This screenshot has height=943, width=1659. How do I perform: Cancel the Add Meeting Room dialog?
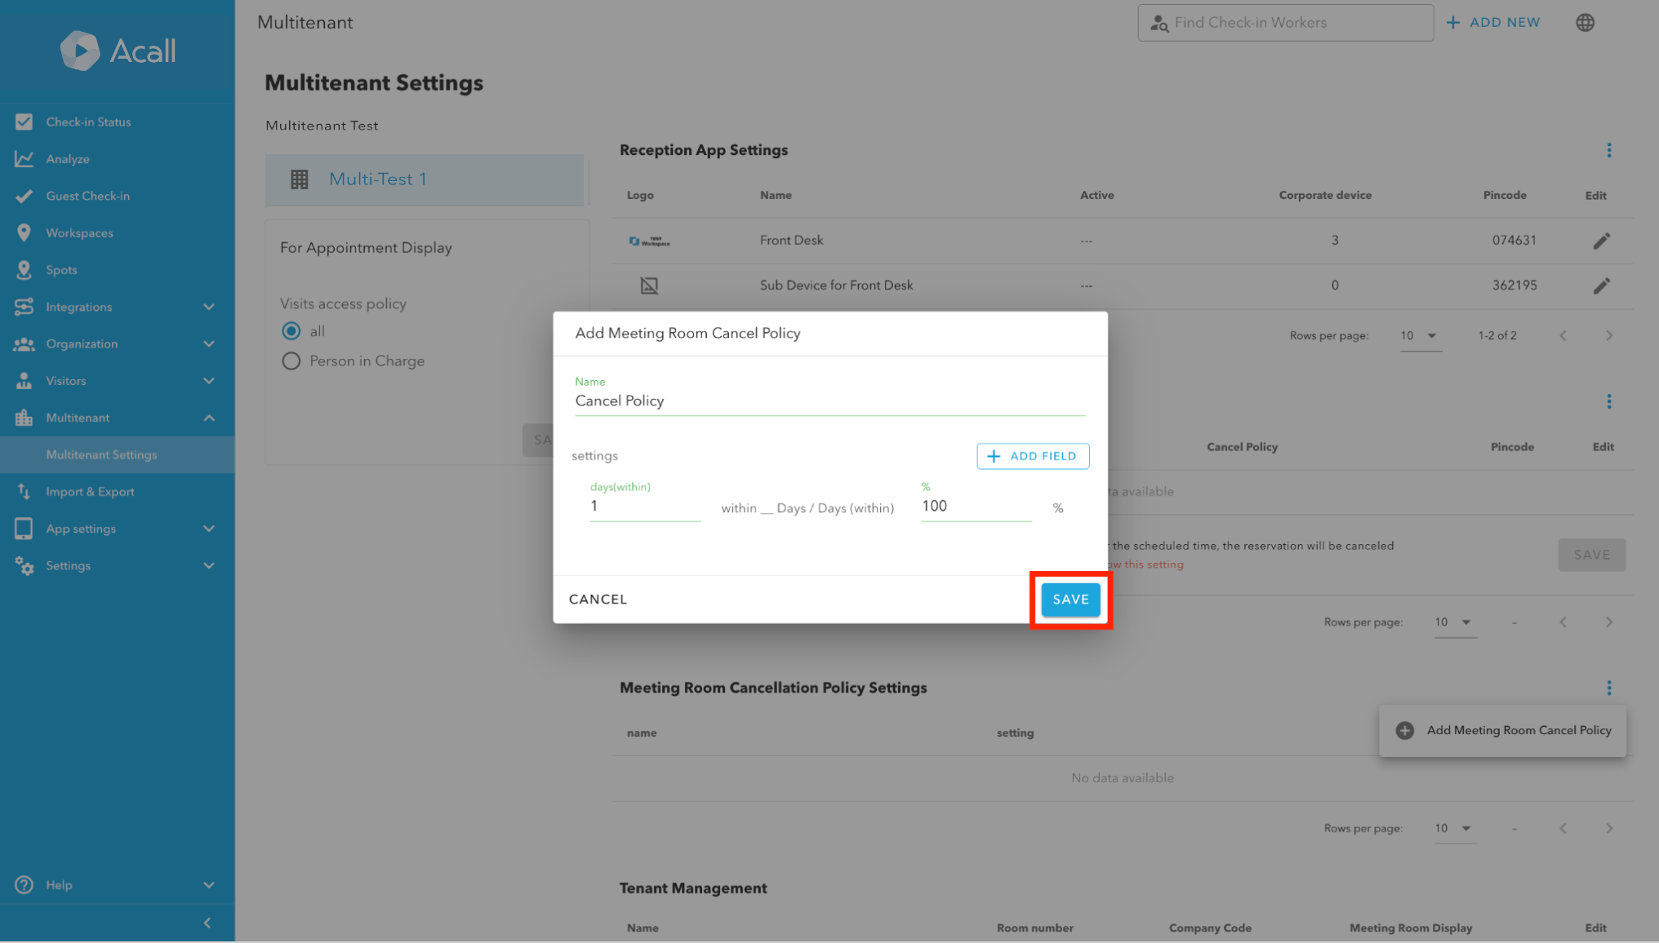click(598, 599)
